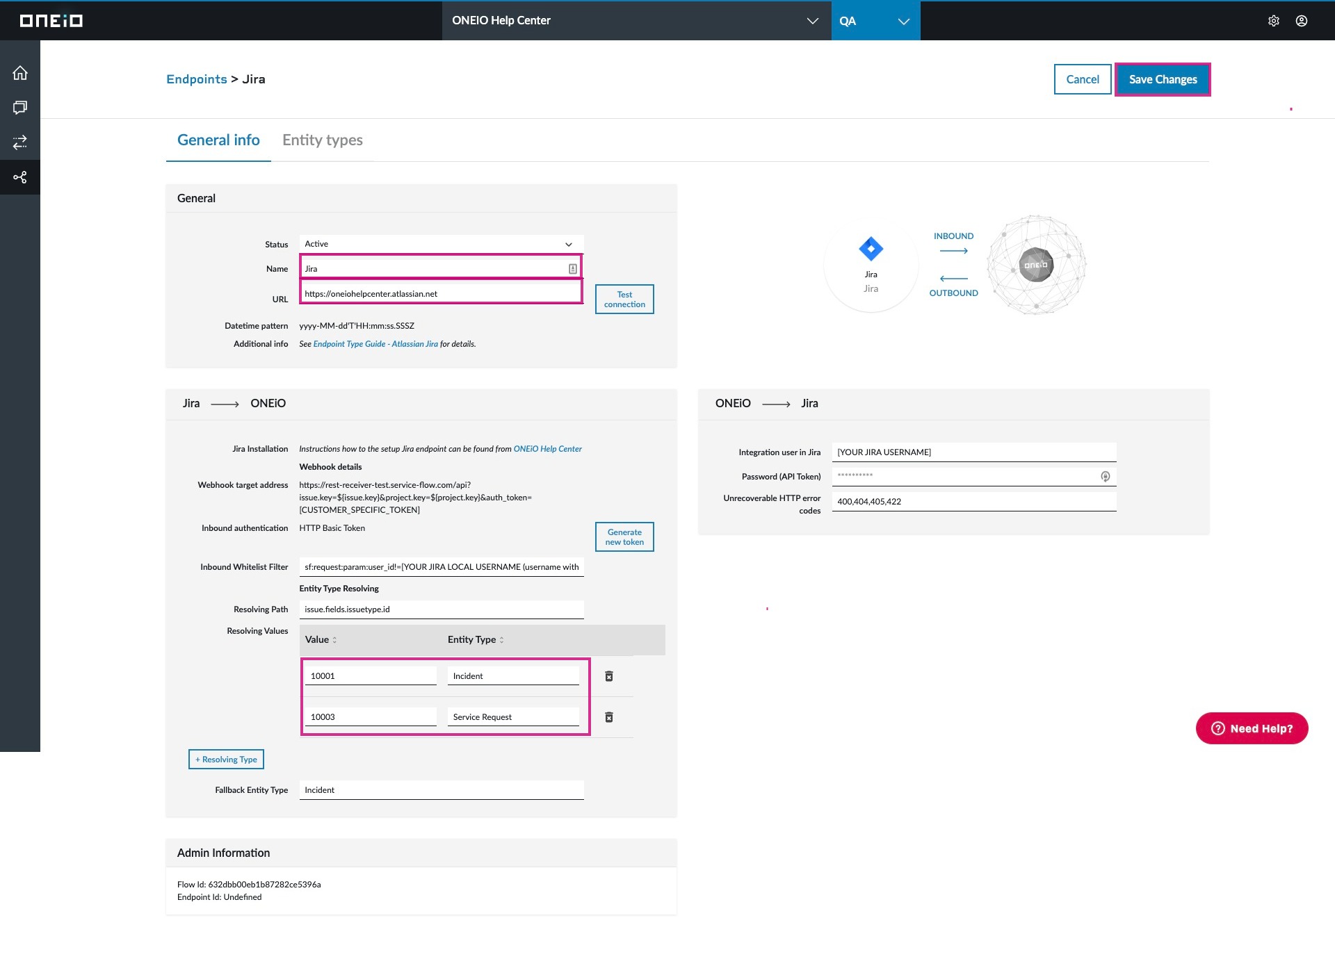The height and width of the screenshot is (959, 1335).
Task: Sort the table by Value column
Action: [321, 639]
